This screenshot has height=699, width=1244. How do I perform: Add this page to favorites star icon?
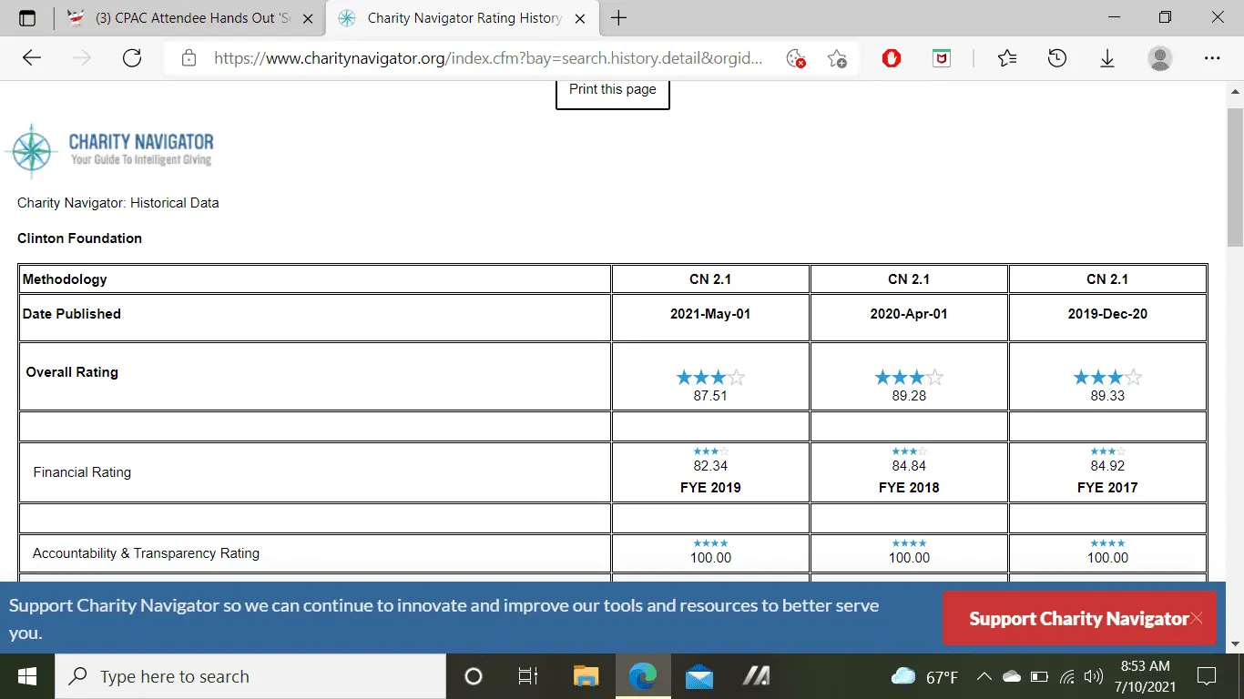coord(837,58)
